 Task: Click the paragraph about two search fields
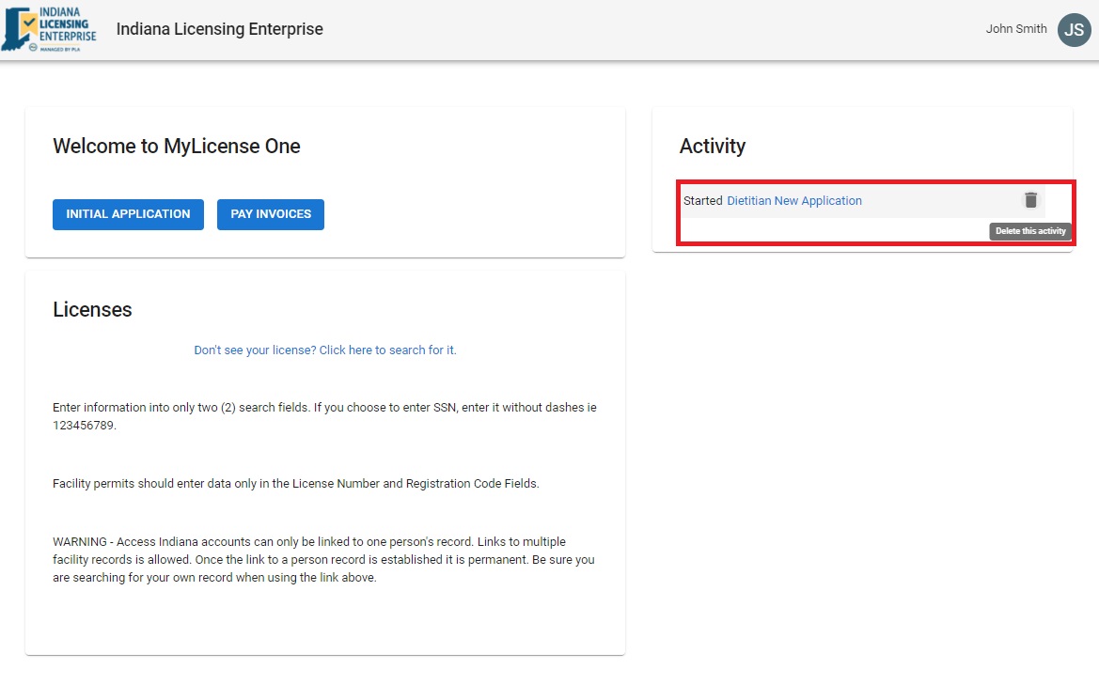pyautogui.click(x=324, y=416)
